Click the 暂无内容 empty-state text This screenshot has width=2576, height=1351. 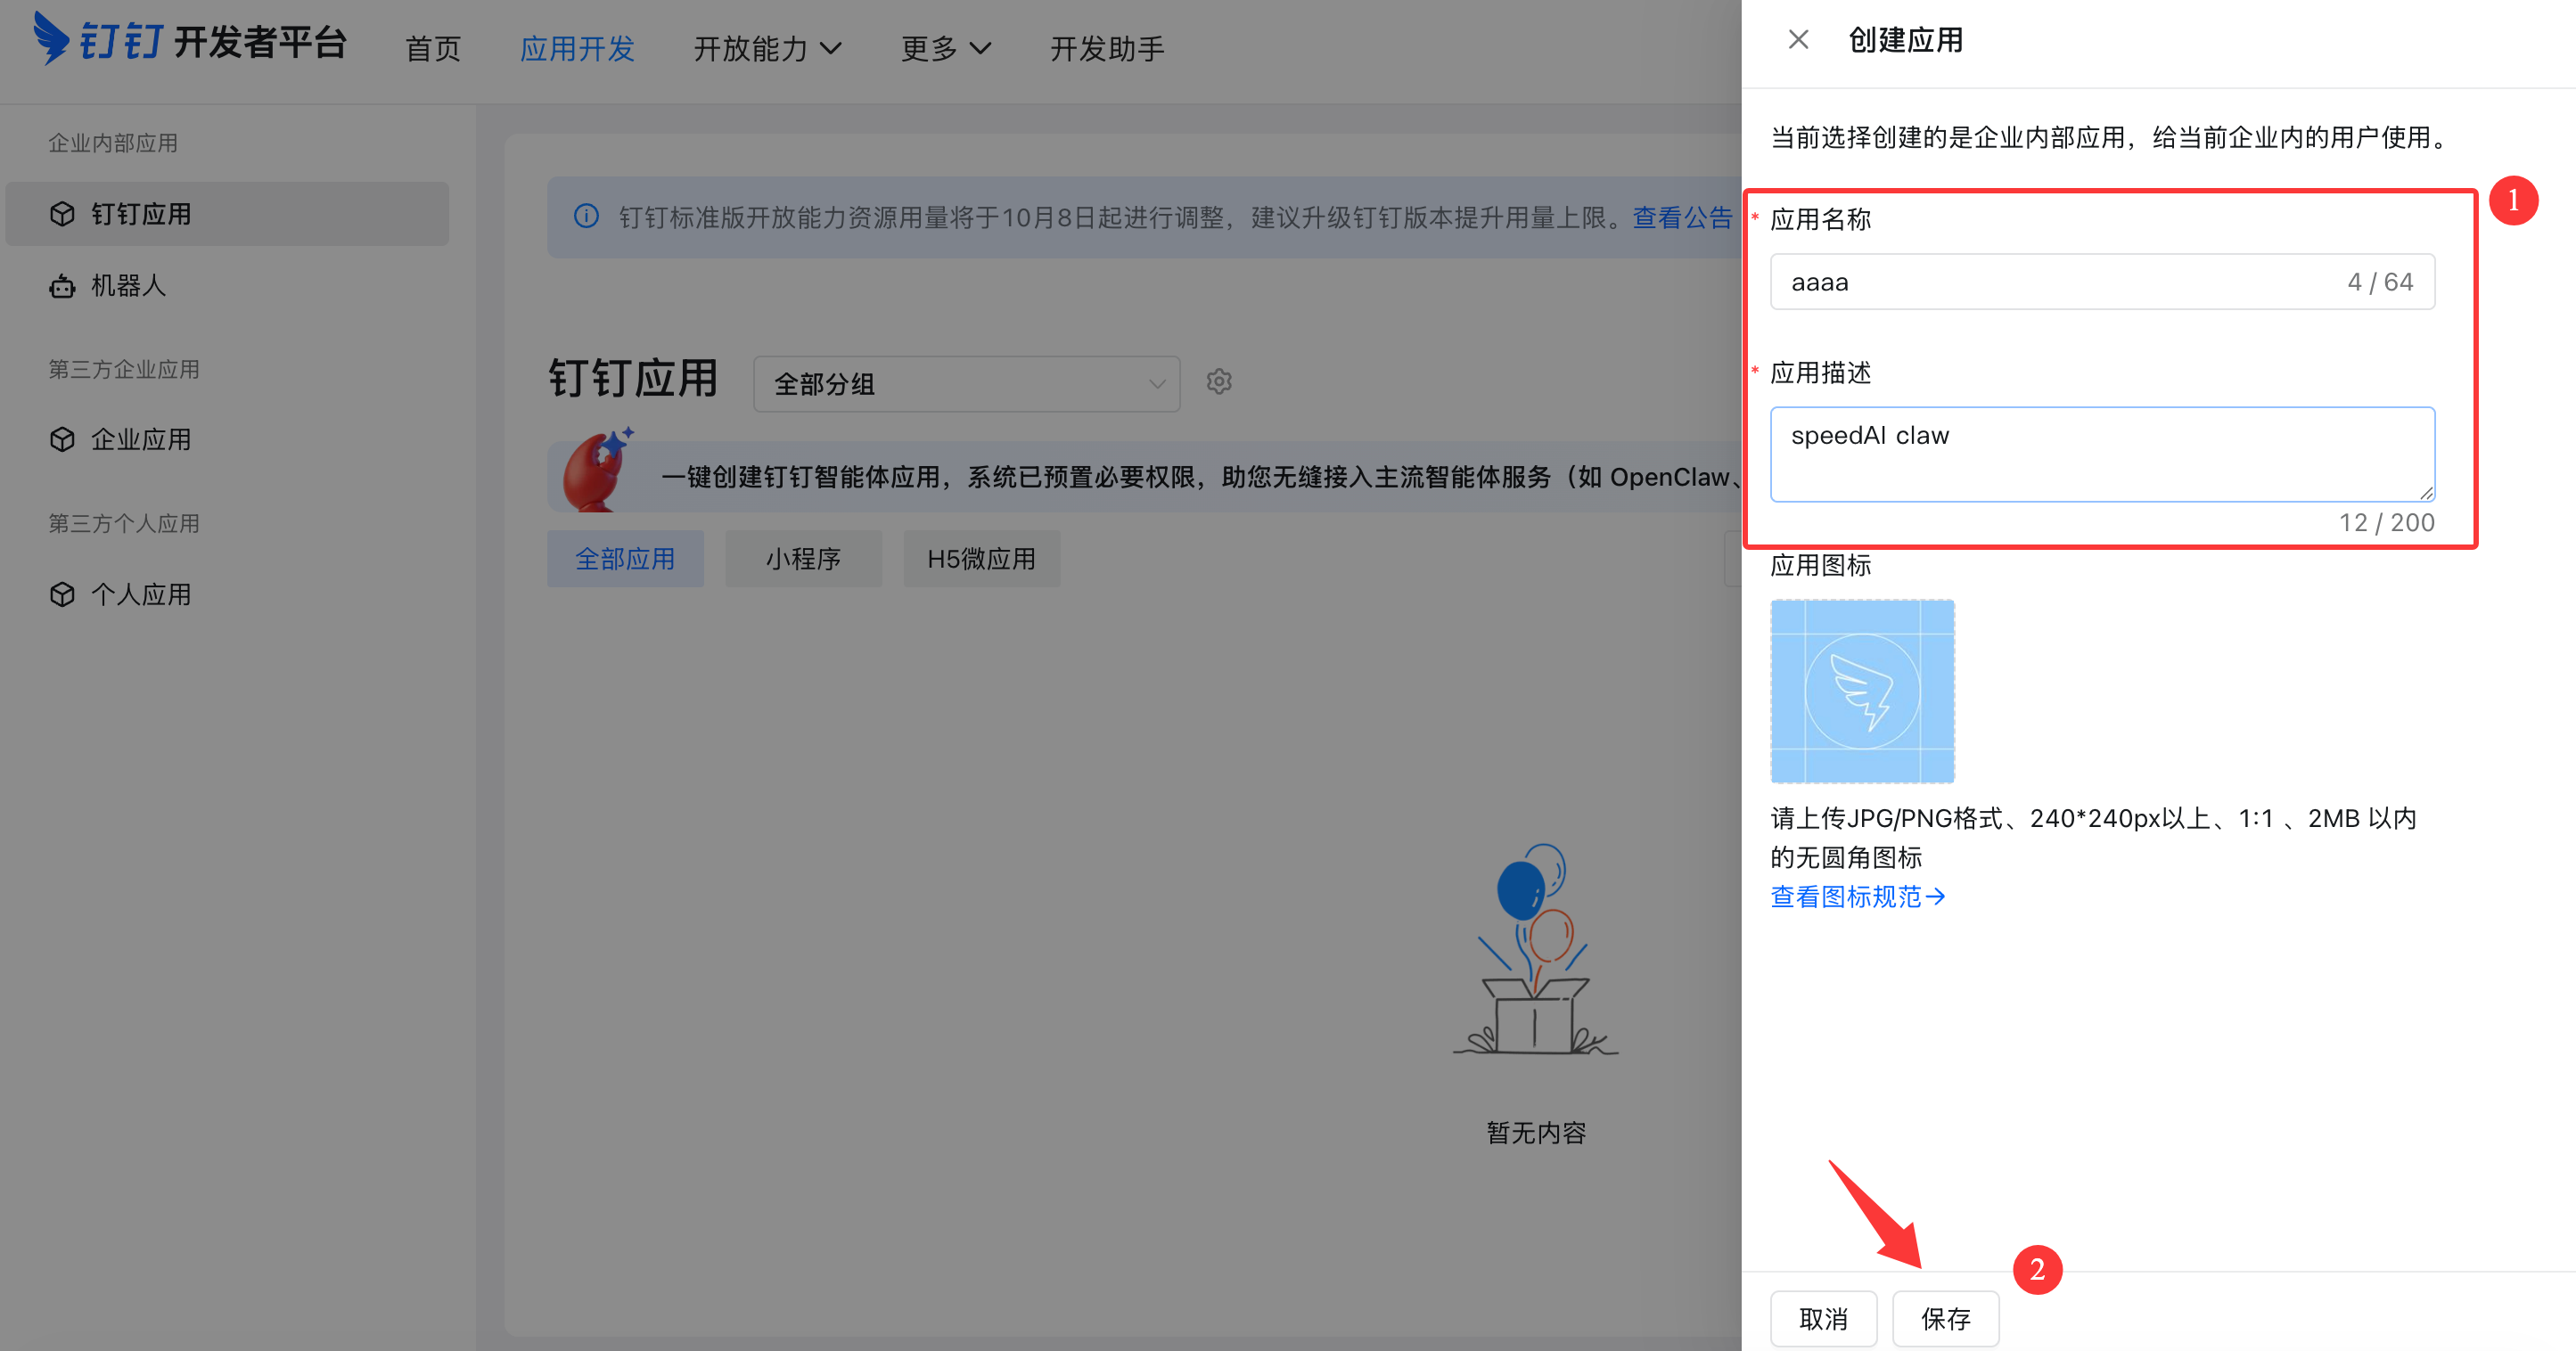tap(1536, 1133)
